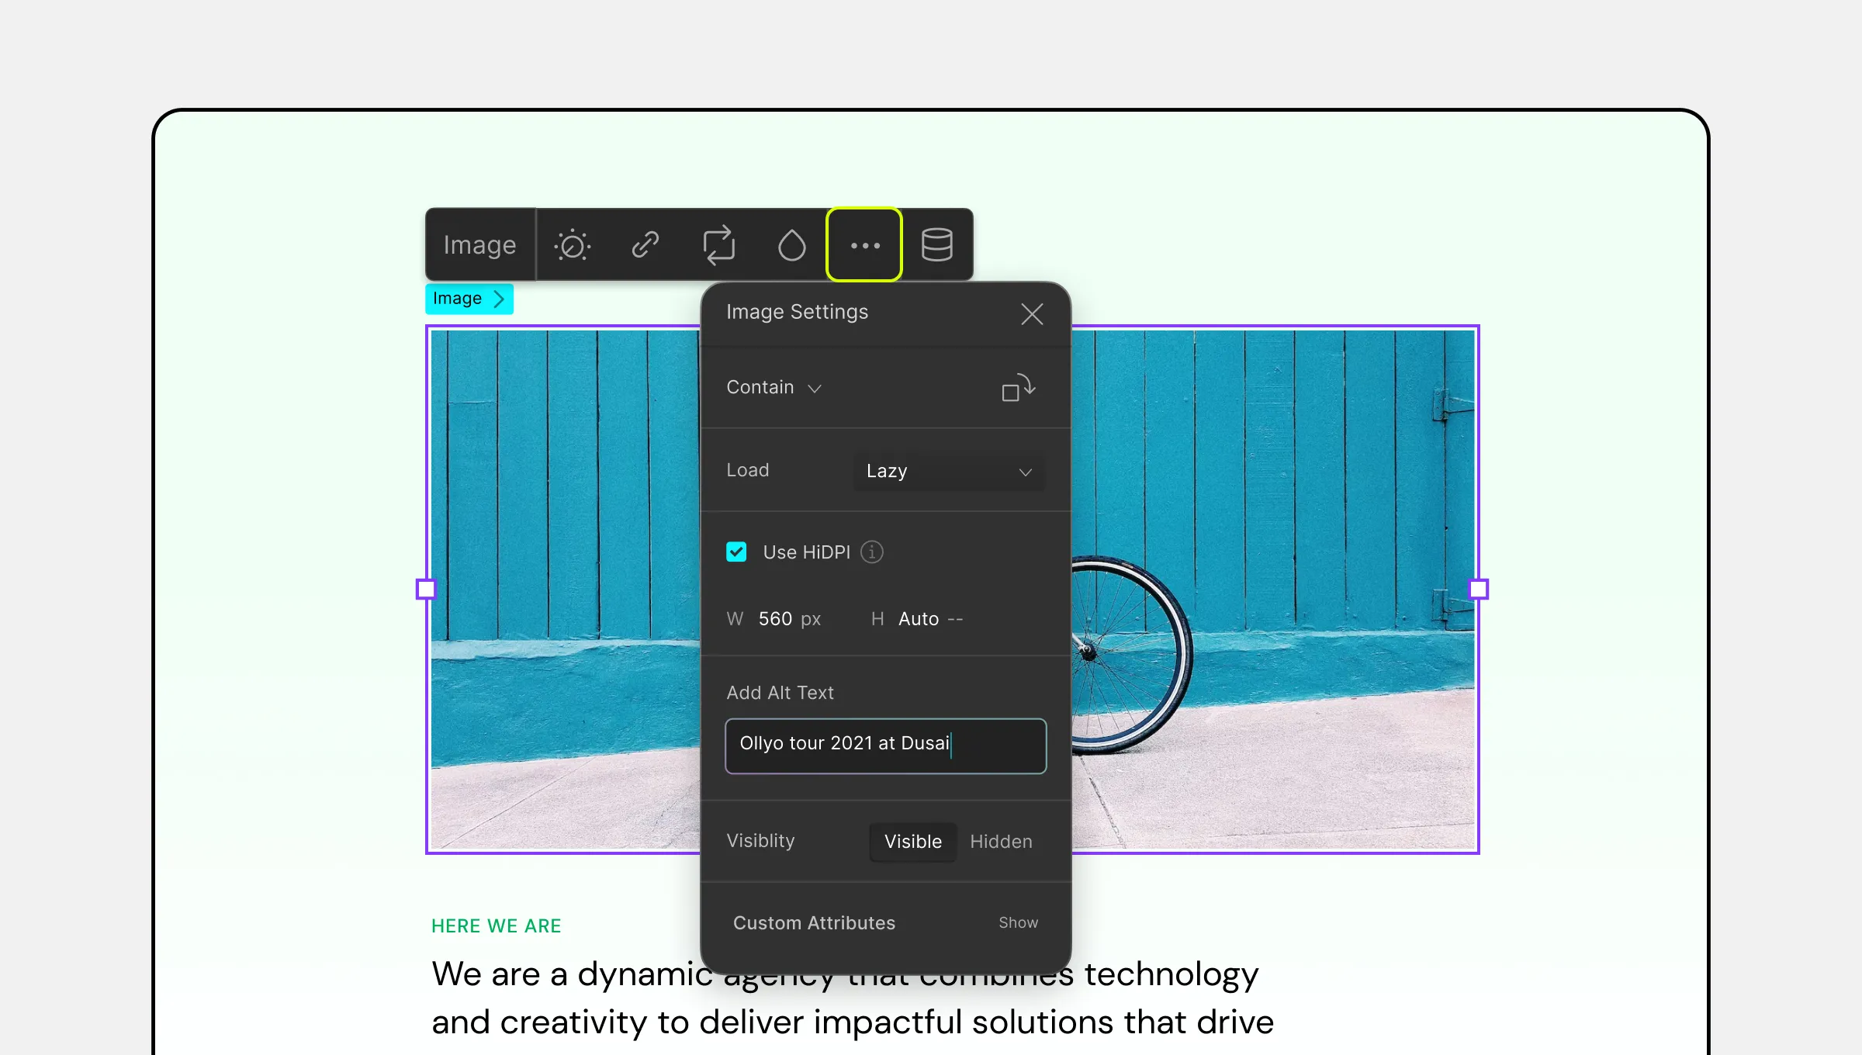
Task: Edit the Alt Text input field
Action: tap(885, 744)
